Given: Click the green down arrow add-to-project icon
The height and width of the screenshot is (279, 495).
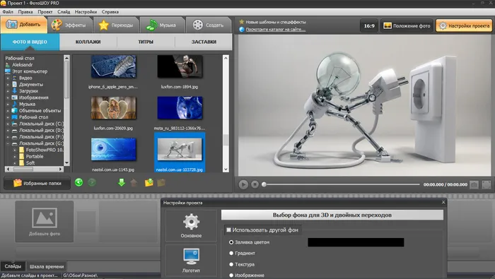Looking at the screenshot, I should 121,182.
